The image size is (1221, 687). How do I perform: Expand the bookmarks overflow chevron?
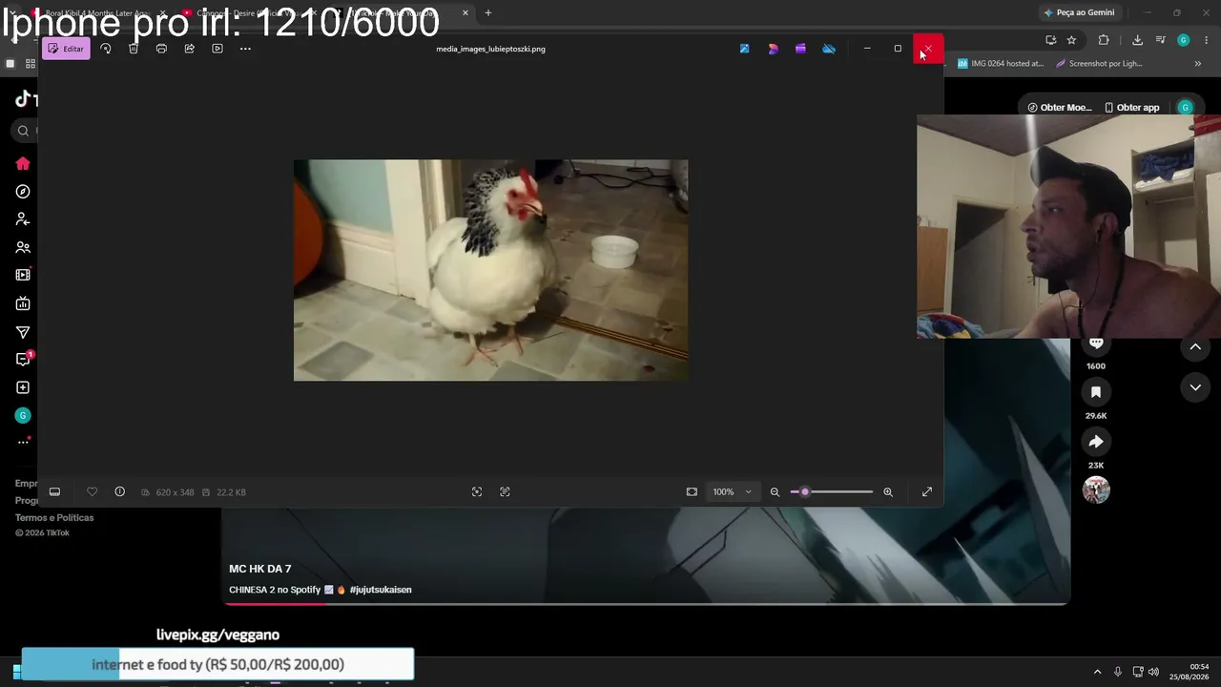pos(1198,64)
